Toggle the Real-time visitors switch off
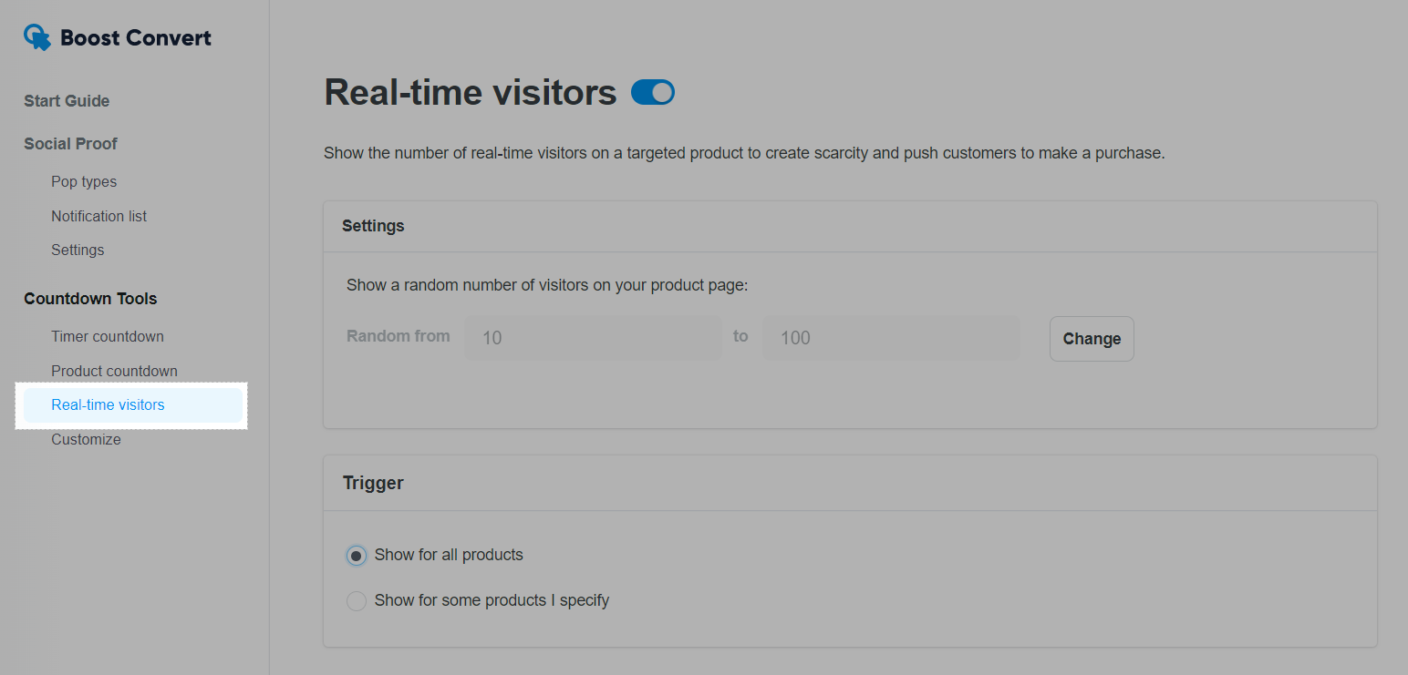 [653, 92]
